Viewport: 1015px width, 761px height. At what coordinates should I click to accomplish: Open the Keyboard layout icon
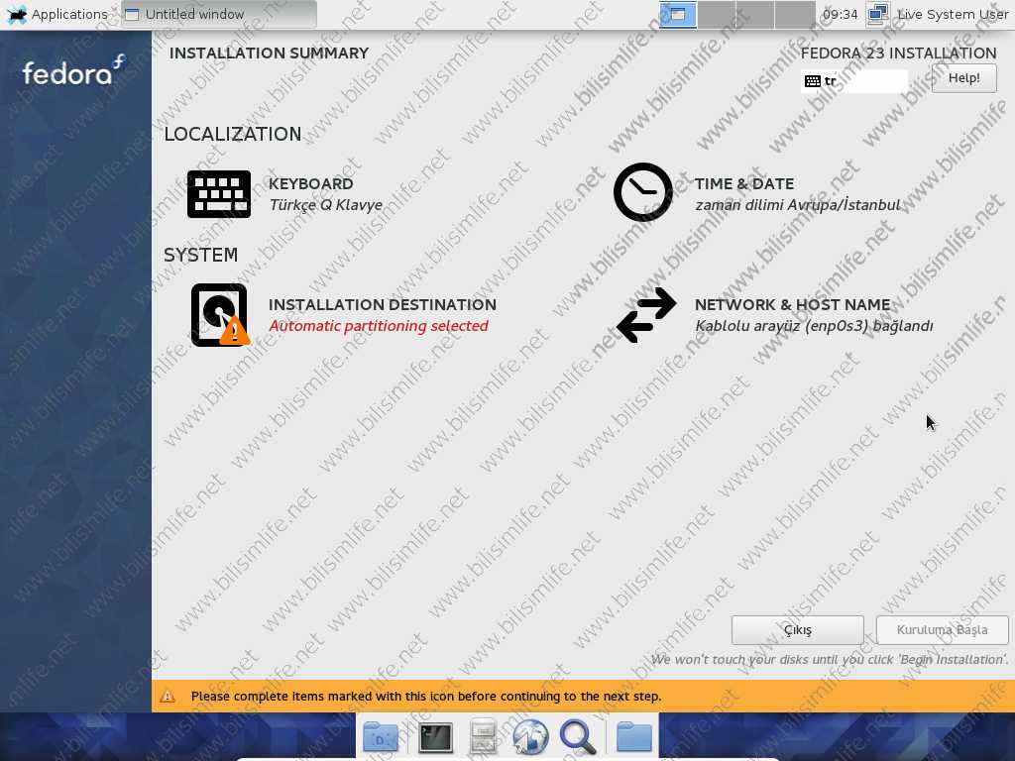[x=219, y=193]
